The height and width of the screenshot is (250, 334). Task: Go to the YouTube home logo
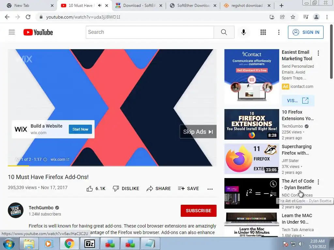[38, 32]
